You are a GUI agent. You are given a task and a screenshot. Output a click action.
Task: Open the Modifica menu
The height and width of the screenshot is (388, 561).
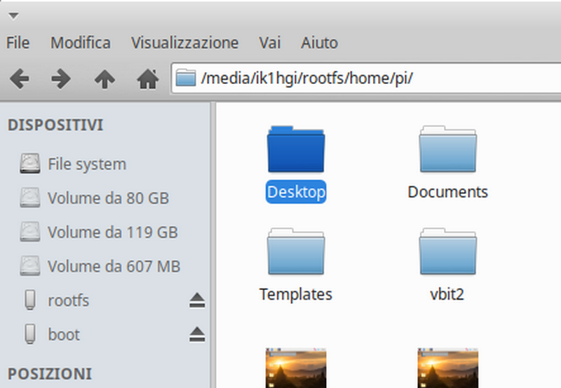(81, 43)
